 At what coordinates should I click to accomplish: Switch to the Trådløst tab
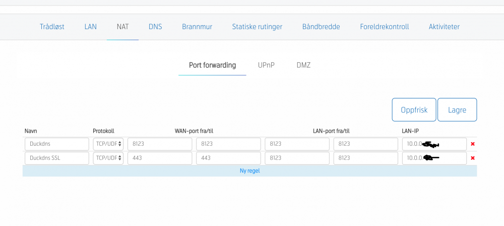(52, 27)
